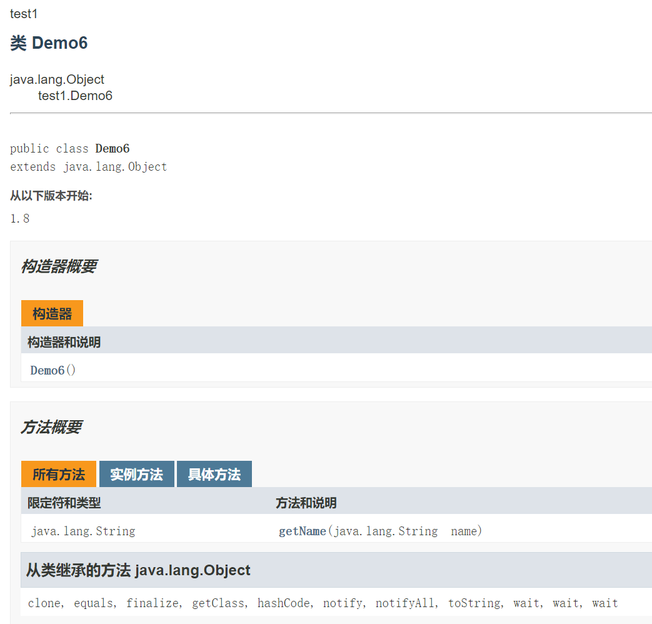The width and height of the screenshot is (652, 624).
Task: Click the 限定符和类型 column header
Action: pos(64,503)
